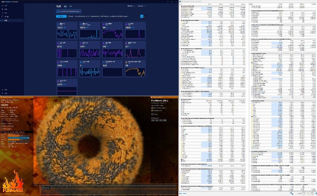Toggle the GPU monitoring checkbox

(x=2, y=126)
